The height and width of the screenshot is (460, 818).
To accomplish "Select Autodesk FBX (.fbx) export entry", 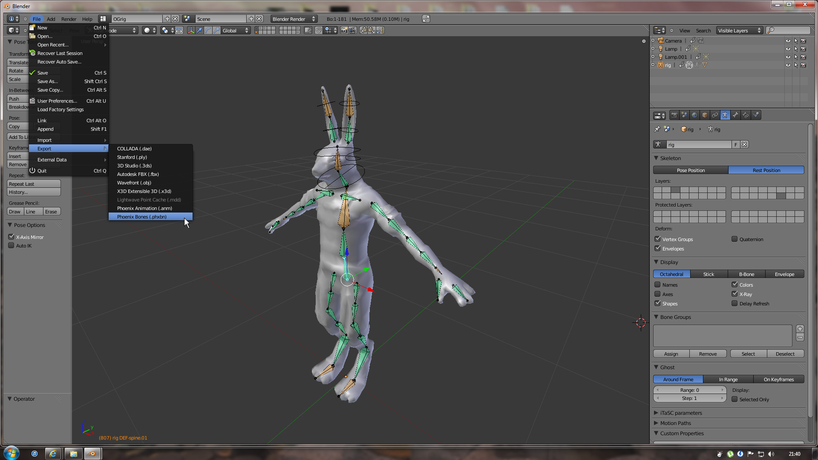I will [138, 174].
